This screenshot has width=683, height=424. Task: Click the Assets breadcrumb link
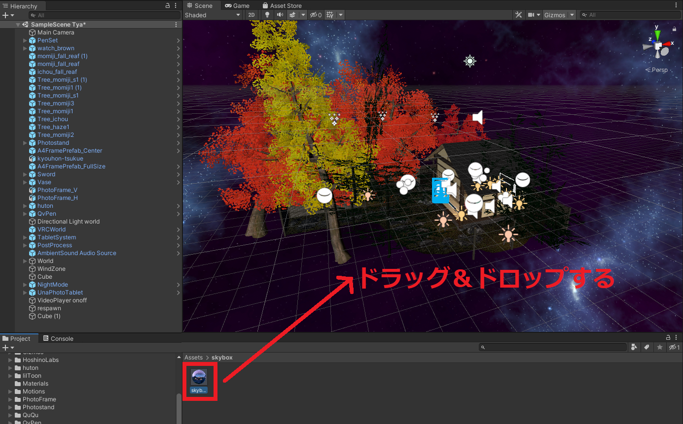pos(193,357)
